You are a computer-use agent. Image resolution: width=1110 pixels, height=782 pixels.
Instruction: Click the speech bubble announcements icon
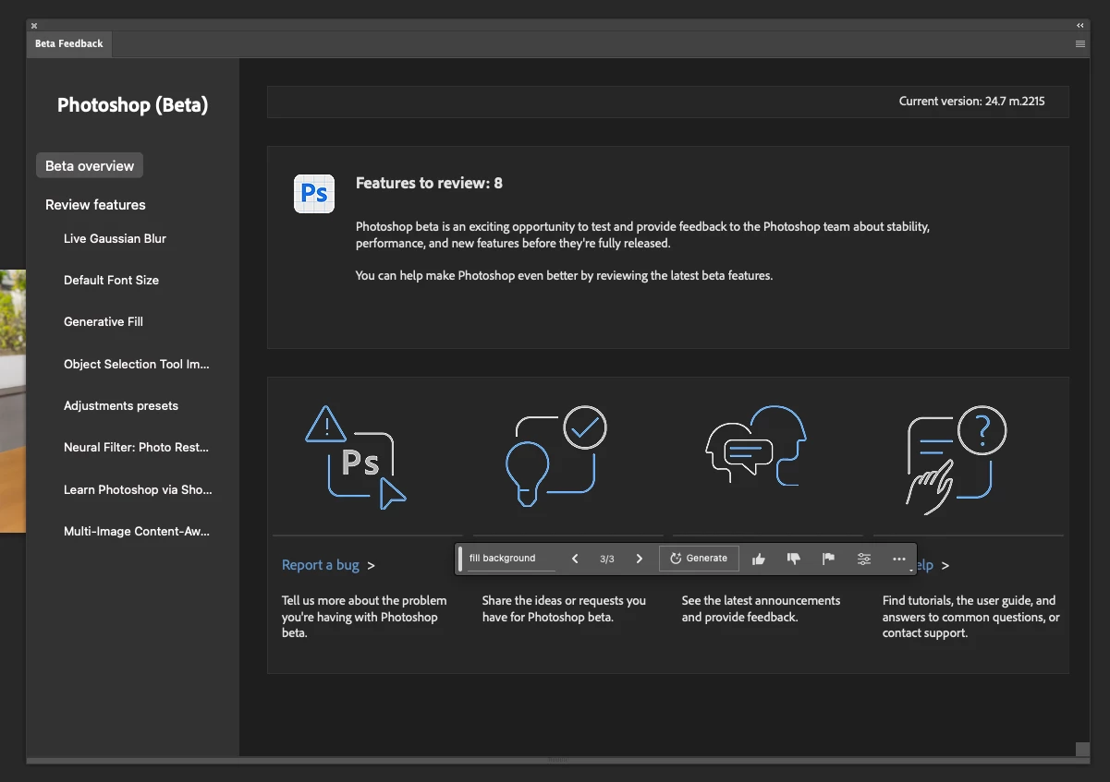[755, 446]
